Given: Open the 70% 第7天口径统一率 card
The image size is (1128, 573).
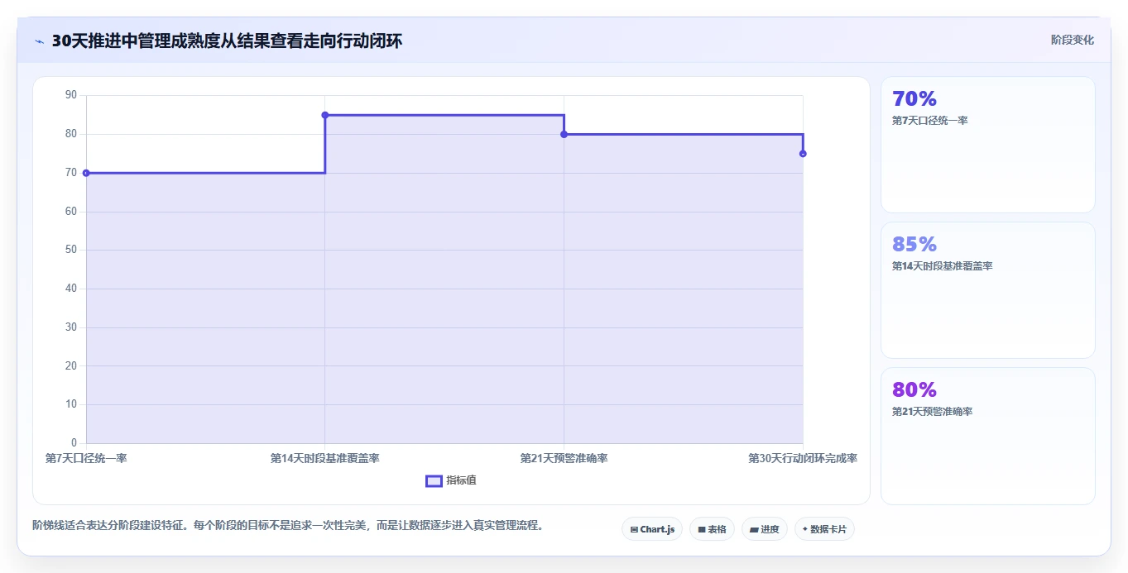Looking at the screenshot, I should (x=987, y=145).
